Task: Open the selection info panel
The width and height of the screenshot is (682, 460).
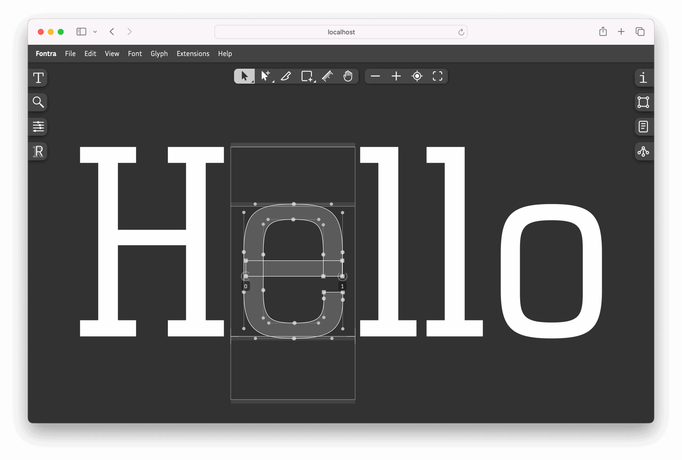Action: point(643,78)
